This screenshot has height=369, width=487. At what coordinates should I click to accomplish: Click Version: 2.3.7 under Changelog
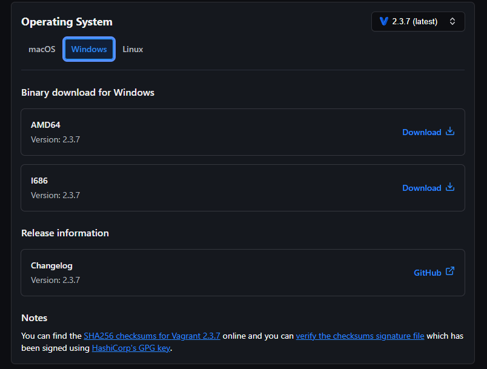point(55,280)
